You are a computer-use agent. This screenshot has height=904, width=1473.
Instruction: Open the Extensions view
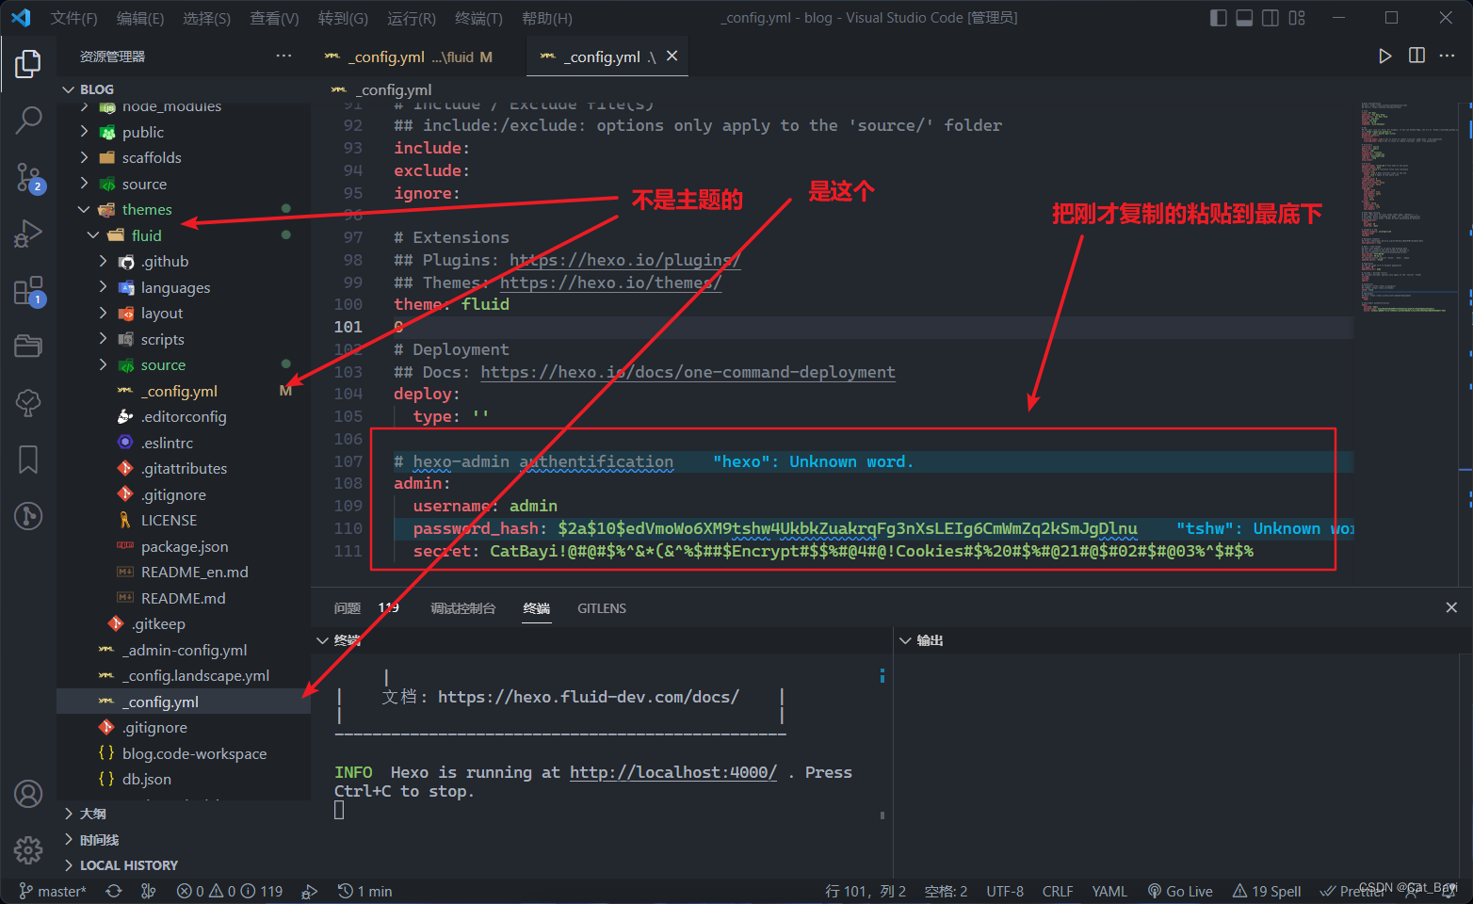coord(28,290)
